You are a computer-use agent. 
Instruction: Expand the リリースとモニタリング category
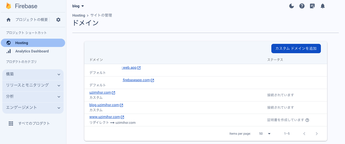point(33,85)
